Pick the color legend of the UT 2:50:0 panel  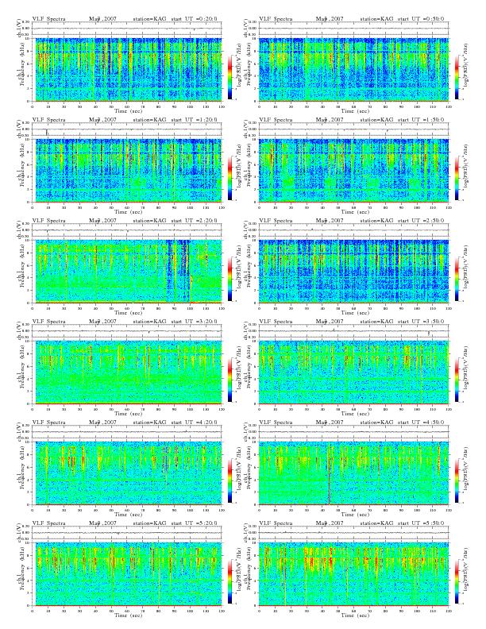(x=457, y=279)
